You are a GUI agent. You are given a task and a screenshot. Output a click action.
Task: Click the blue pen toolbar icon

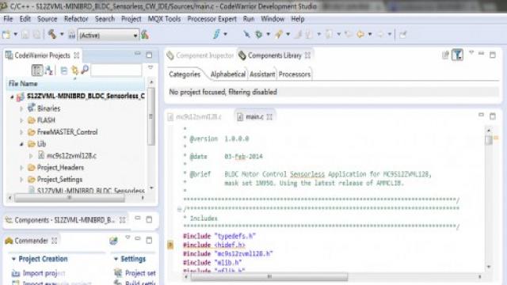(x=216, y=34)
